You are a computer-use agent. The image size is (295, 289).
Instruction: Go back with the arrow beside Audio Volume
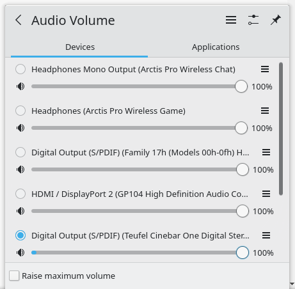pos(19,20)
